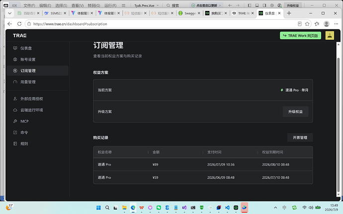Click the 权益到期时间 column header
This screenshot has width=343, height=214.
(272, 152)
